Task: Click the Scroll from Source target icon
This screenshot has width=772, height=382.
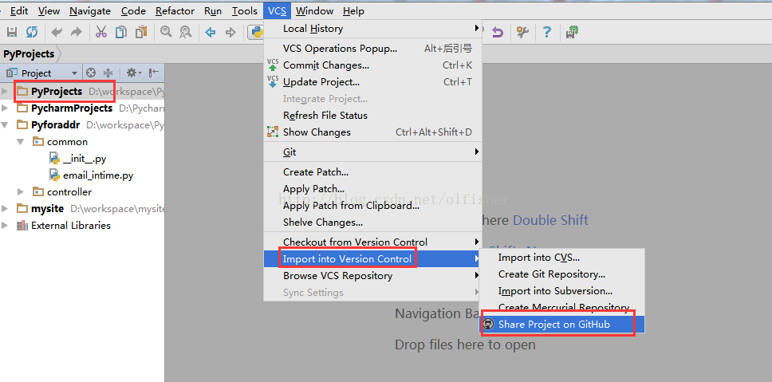Action: (91, 73)
